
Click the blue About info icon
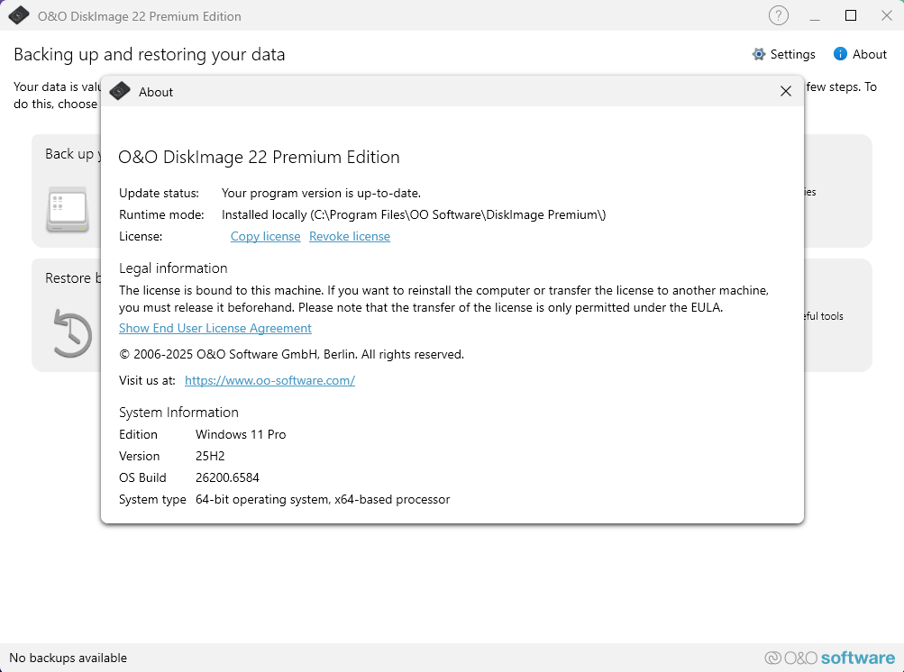[840, 54]
